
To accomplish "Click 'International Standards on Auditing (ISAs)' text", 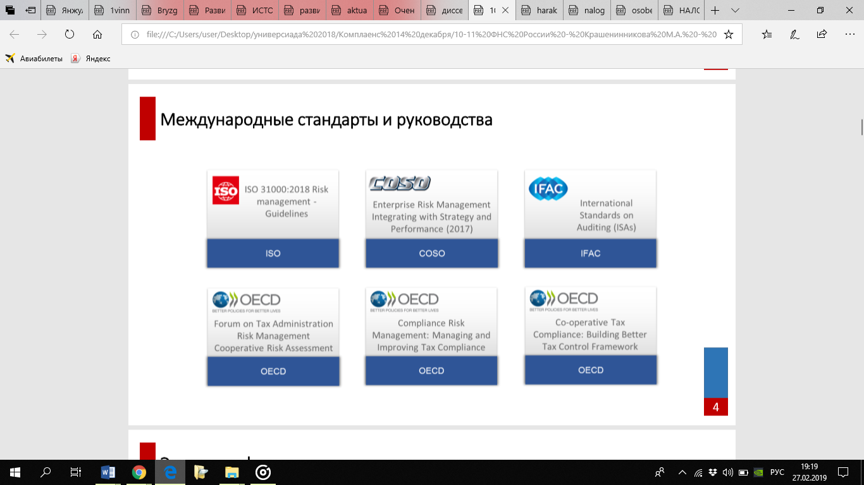I will click(606, 215).
